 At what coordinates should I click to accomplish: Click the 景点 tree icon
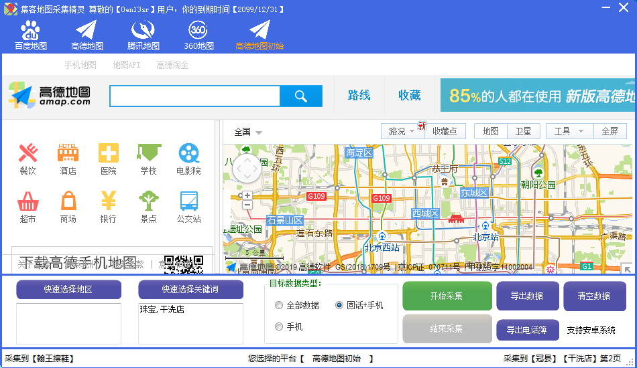tap(149, 201)
